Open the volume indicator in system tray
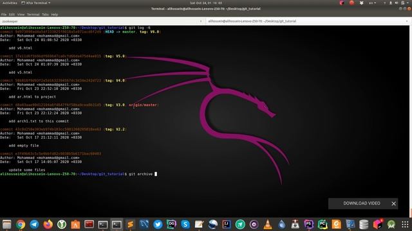The image size is (412, 231). click(x=397, y=3)
